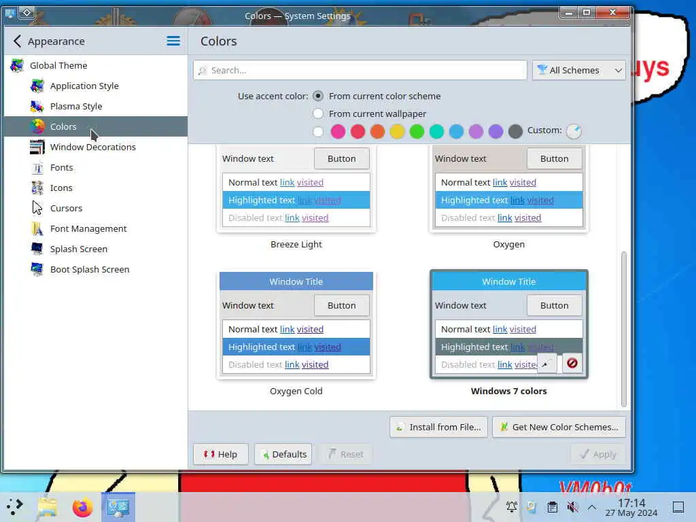Open file manager from taskbar

[x=48, y=506]
